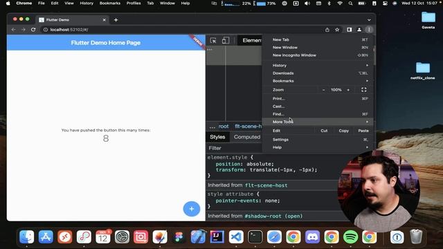Viewport: 443px width, 249px height.
Task: Click the flt-scene-host link in Styles pane
Action: pos(266,185)
